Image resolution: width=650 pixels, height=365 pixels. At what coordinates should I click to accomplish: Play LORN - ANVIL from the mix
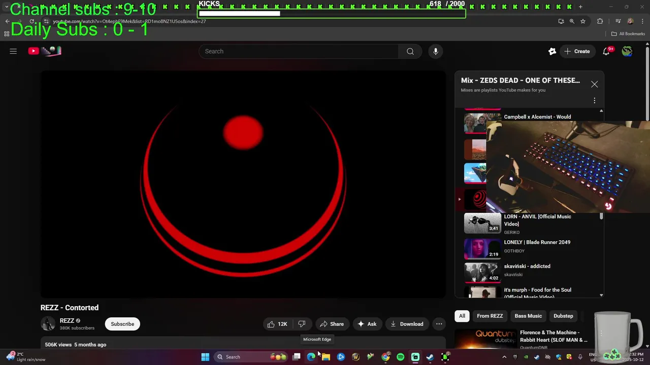(x=537, y=220)
